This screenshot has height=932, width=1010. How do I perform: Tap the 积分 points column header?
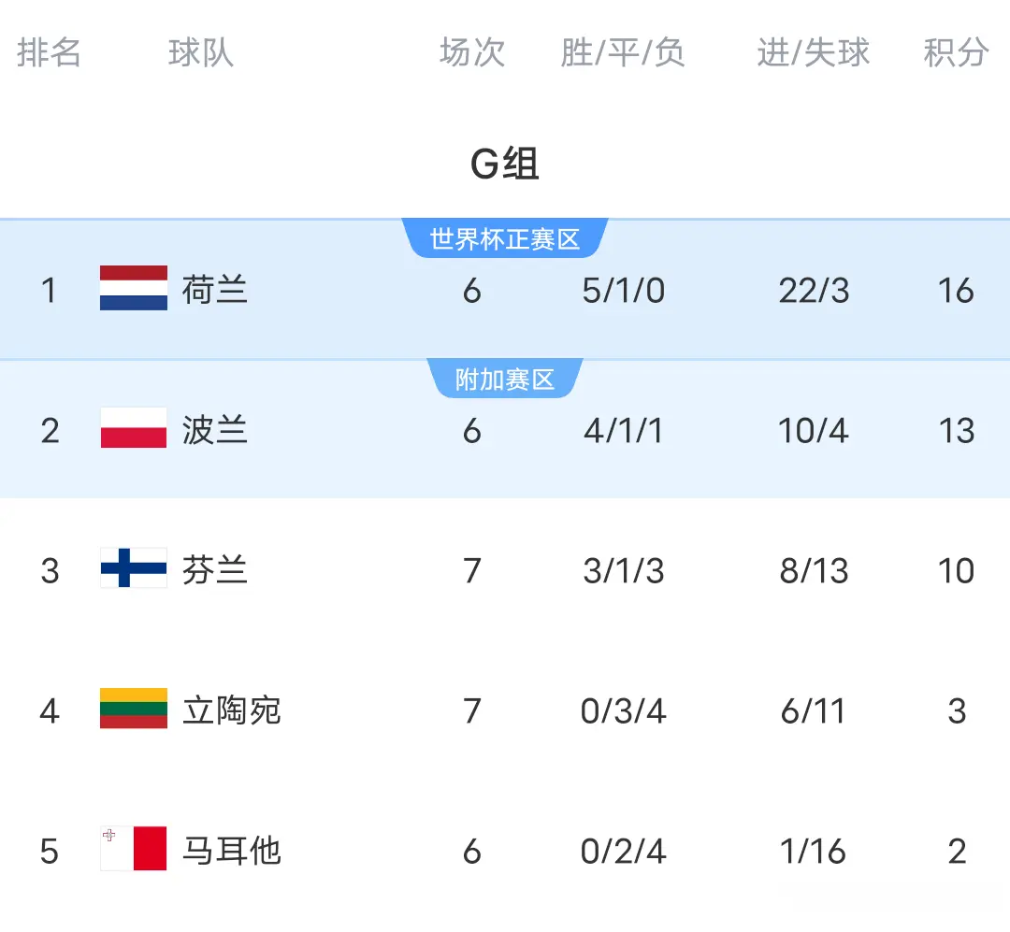click(956, 54)
